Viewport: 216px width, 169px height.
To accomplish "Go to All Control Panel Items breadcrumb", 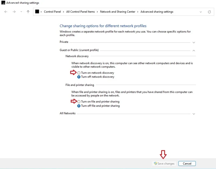I will (80, 12).
